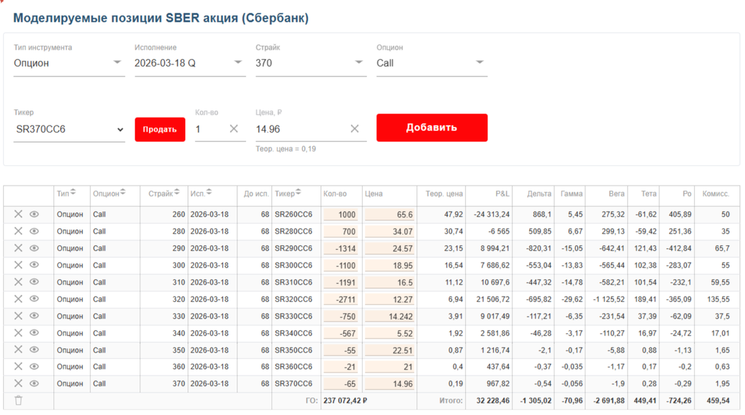Remove SR320CC6 row using X icon
745x415 pixels.
19,298
